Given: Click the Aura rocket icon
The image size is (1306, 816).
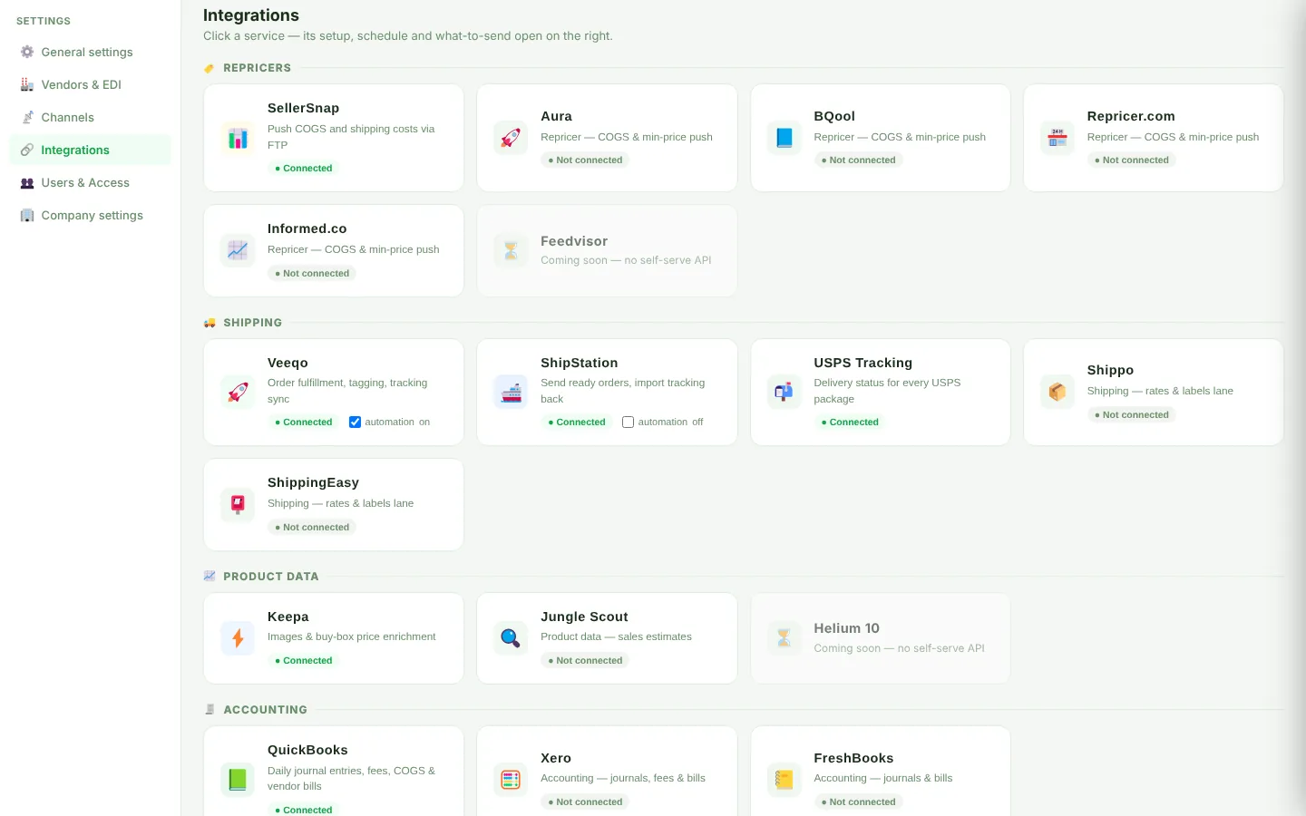Looking at the screenshot, I should coord(511,138).
